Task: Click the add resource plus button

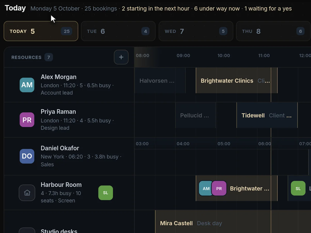Action: coord(121,57)
